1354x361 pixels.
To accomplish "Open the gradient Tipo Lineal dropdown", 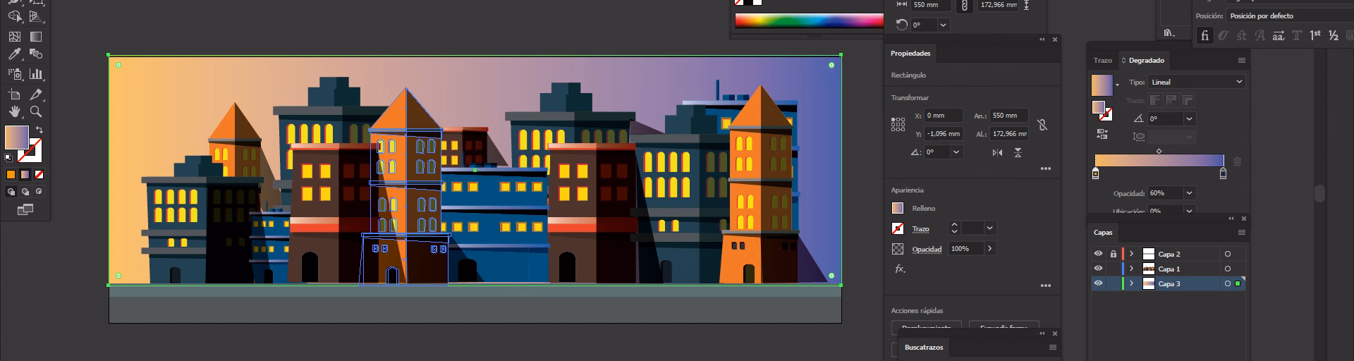I will (1196, 82).
